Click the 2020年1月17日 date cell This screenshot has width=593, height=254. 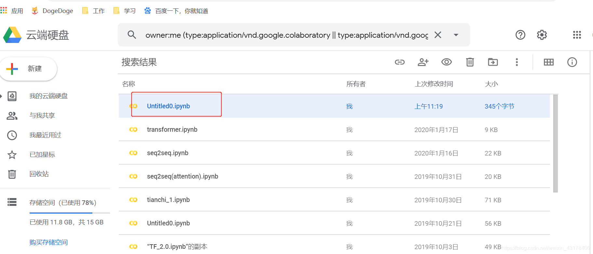[x=436, y=130]
